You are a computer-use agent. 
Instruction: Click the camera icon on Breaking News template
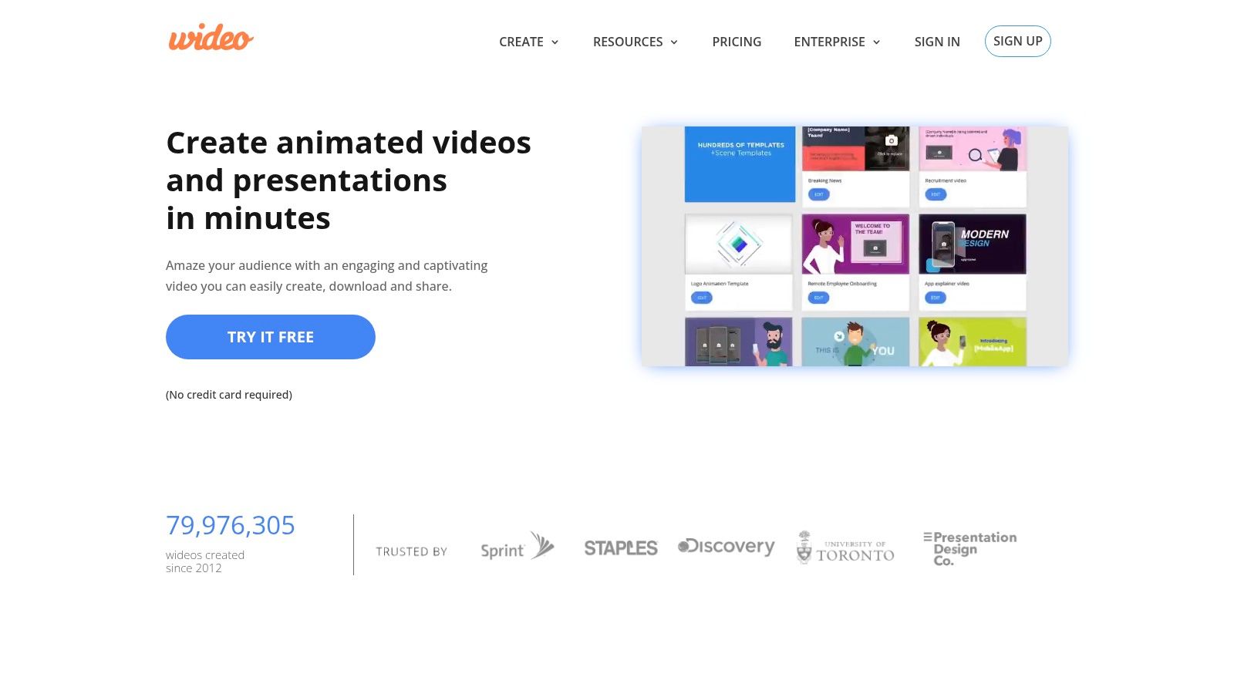(892, 142)
